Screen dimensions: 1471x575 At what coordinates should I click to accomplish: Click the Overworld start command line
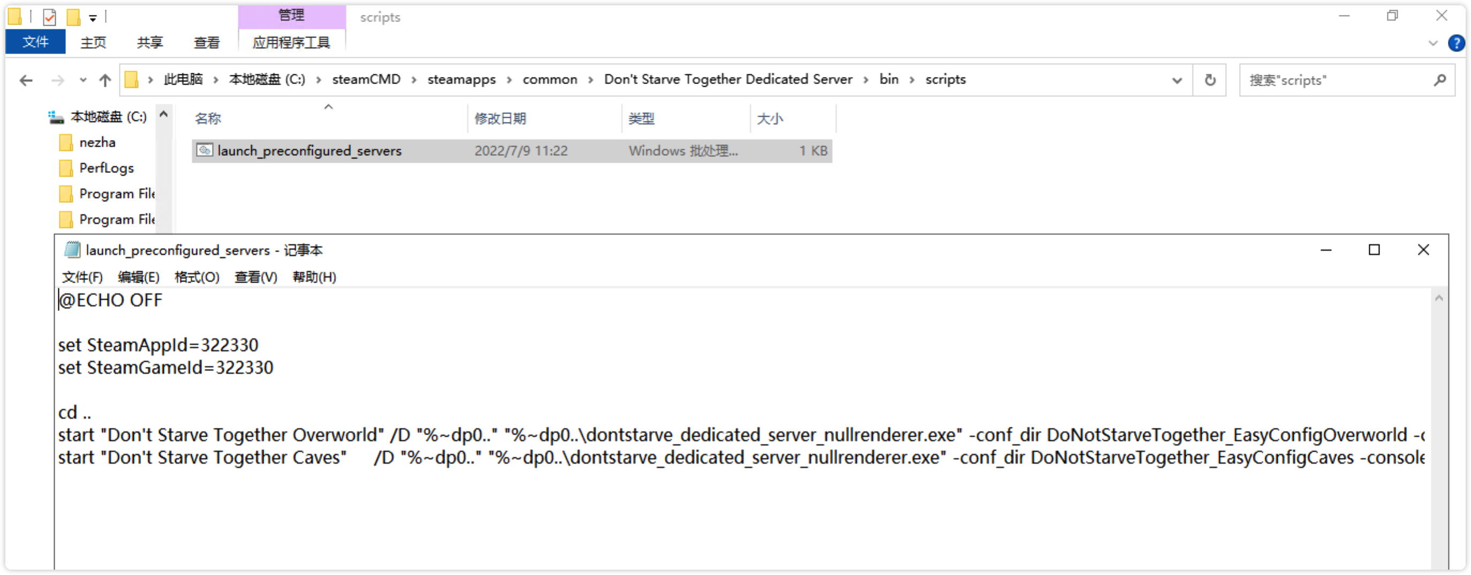tap(741, 435)
